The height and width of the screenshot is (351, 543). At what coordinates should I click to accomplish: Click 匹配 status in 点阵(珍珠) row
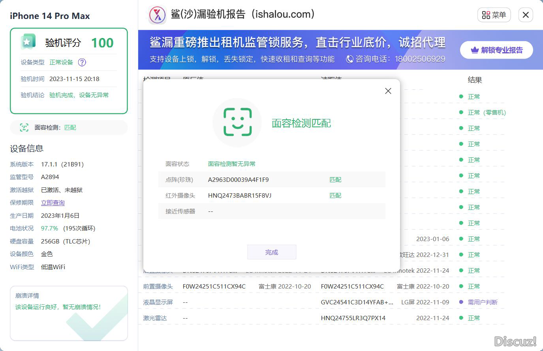click(x=335, y=179)
